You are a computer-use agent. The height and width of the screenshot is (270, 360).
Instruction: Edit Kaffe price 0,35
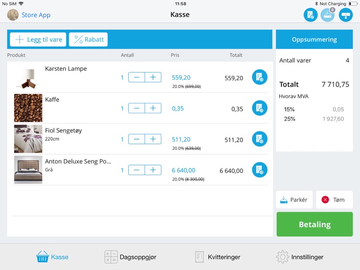178,109
